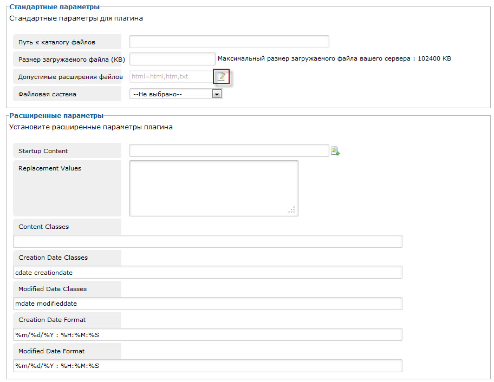Click the Startup Content label
This screenshot has width=494, height=382.
point(43,151)
